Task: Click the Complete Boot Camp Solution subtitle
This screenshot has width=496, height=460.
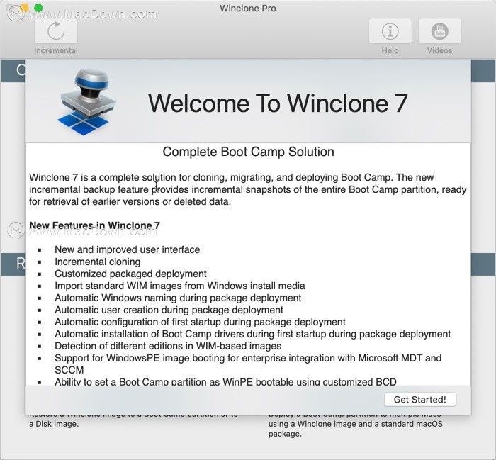Action: point(248,152)
